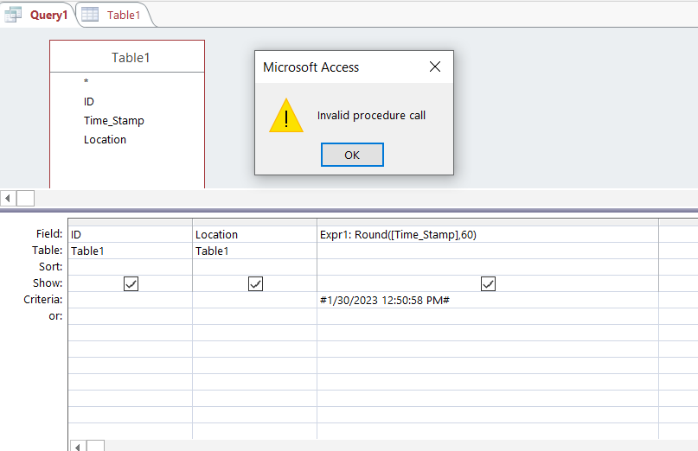Click the 'Invalid procedure call' message text
This screenshot has height=451, width=698.
pyautogui.click(x=371, y=116)
